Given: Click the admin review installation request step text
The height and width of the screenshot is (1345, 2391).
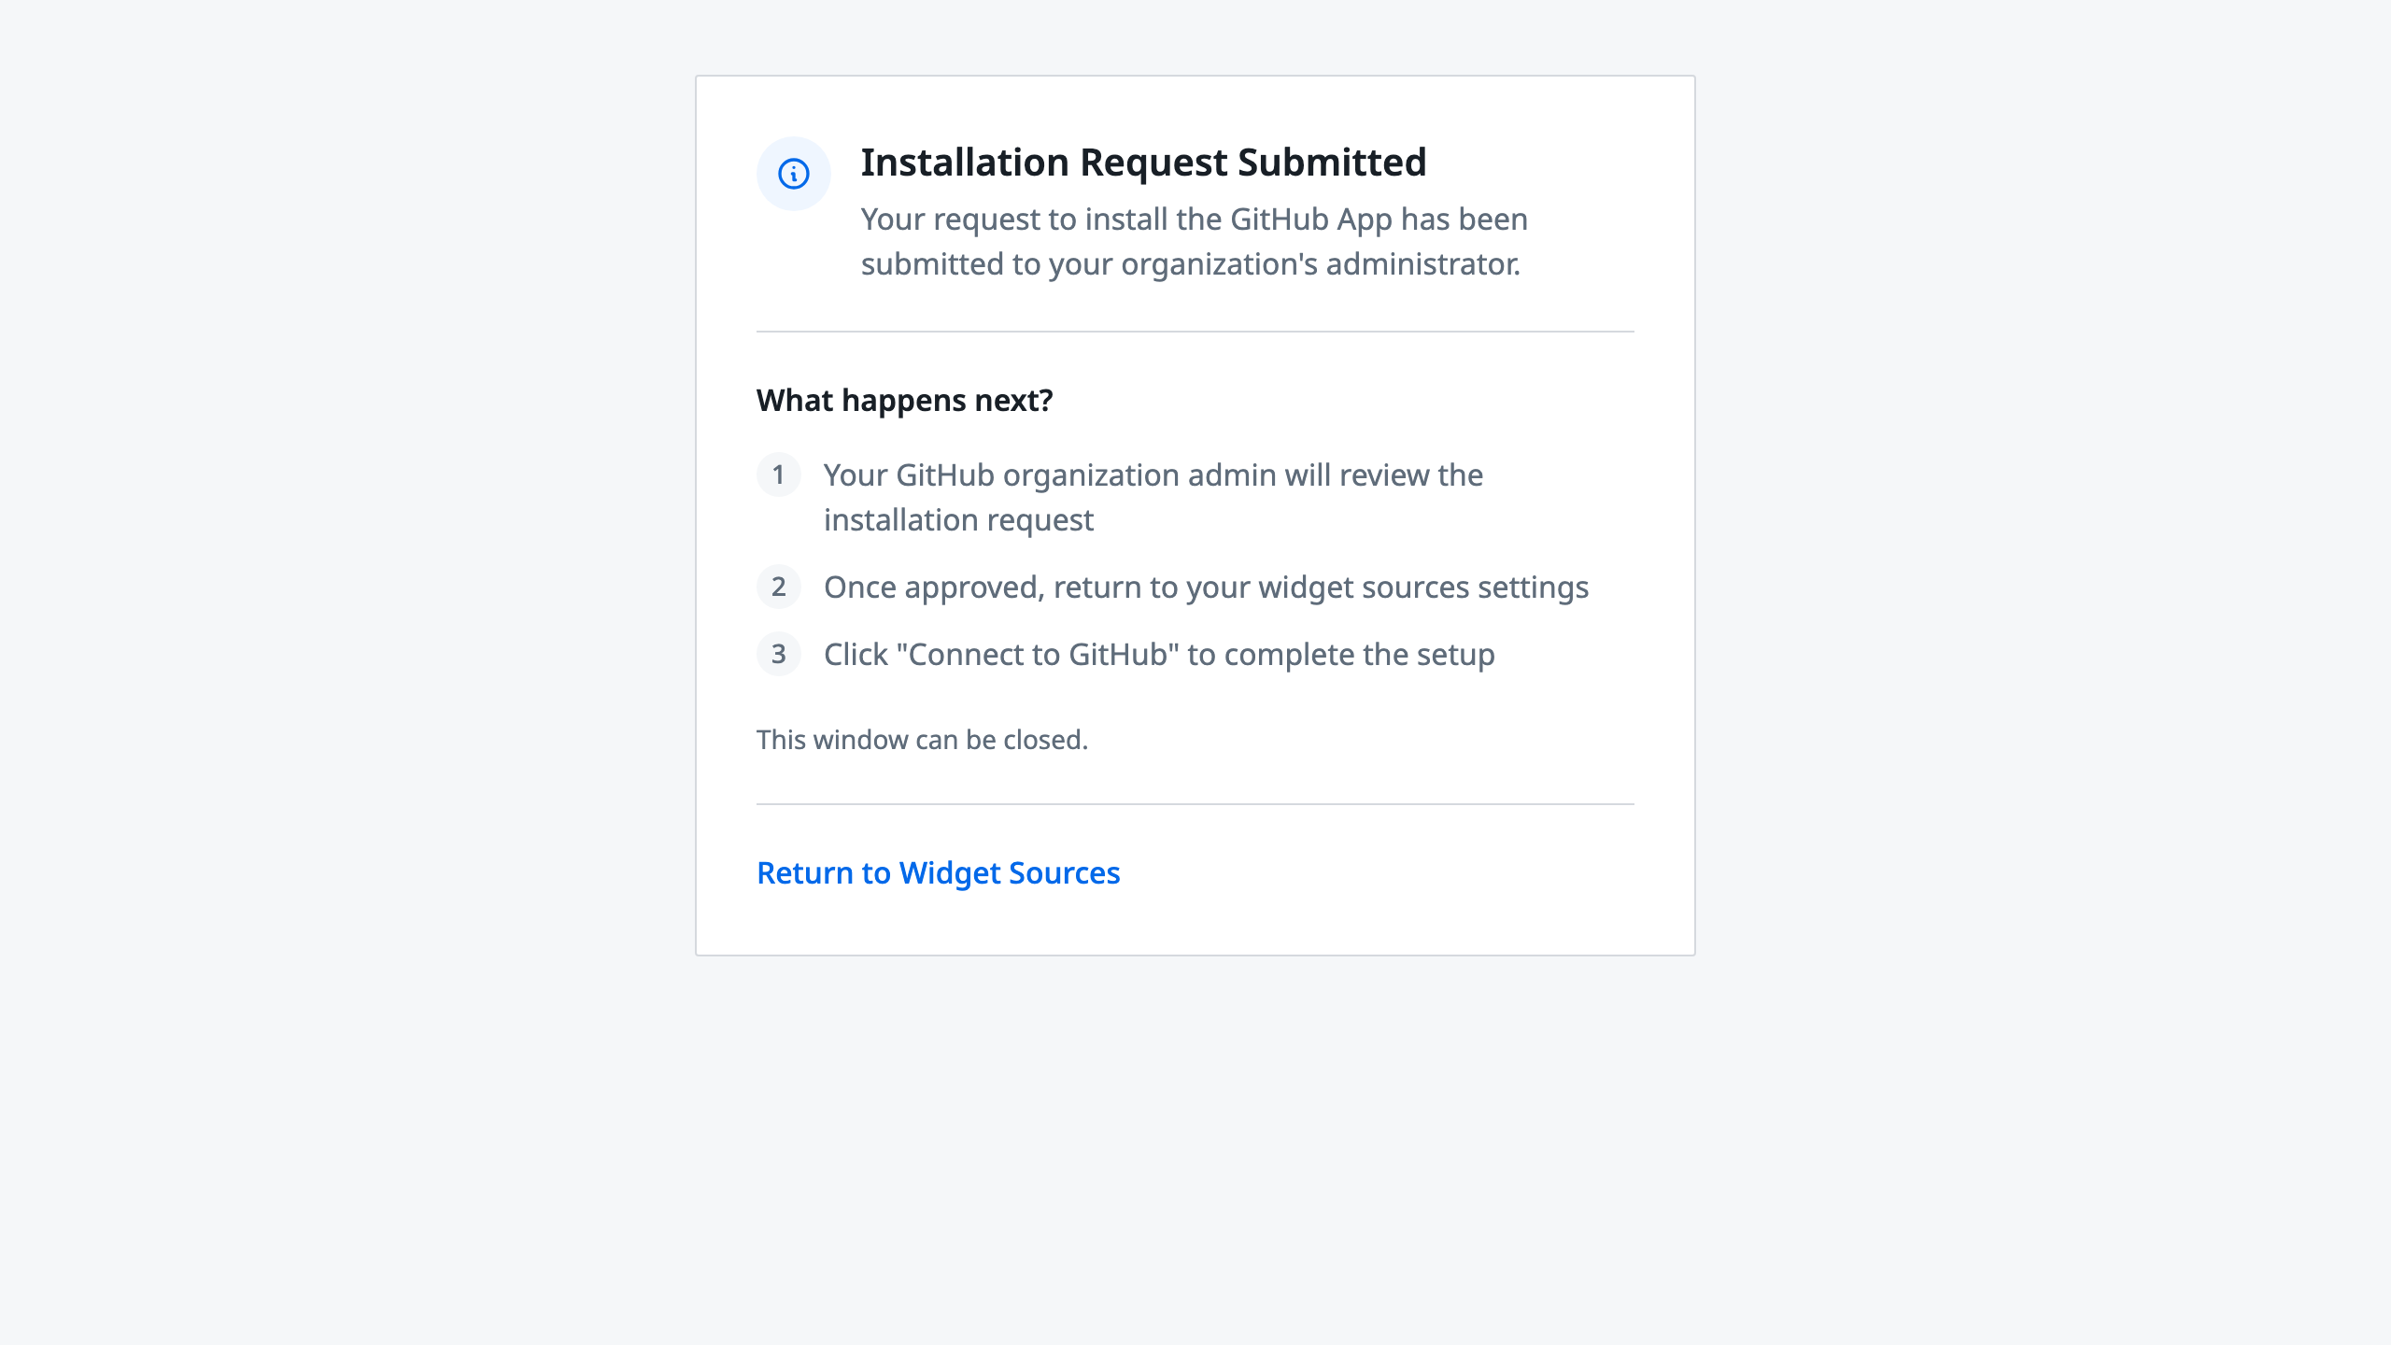Looking at the screenshot, I should pos(1152,497).
